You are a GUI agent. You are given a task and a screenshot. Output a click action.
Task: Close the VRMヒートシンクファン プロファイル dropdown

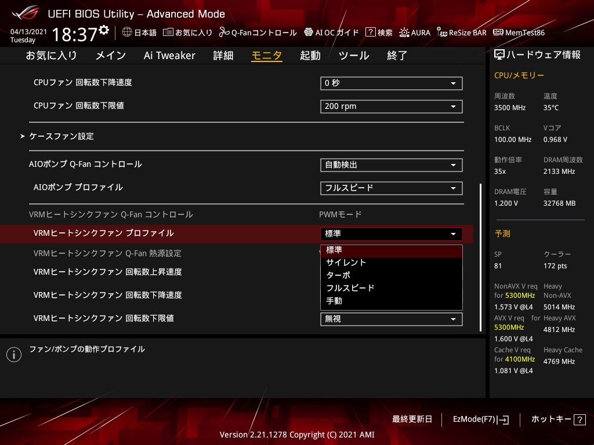(x=392, y=234)
